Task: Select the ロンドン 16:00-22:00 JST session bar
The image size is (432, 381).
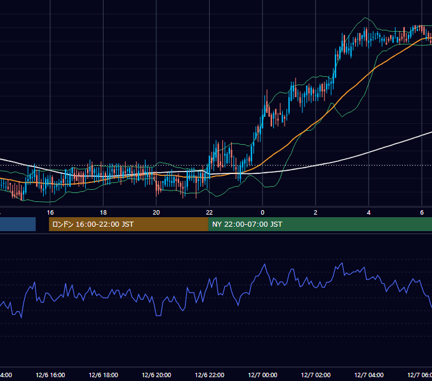Action: click(x=128, y=224)
